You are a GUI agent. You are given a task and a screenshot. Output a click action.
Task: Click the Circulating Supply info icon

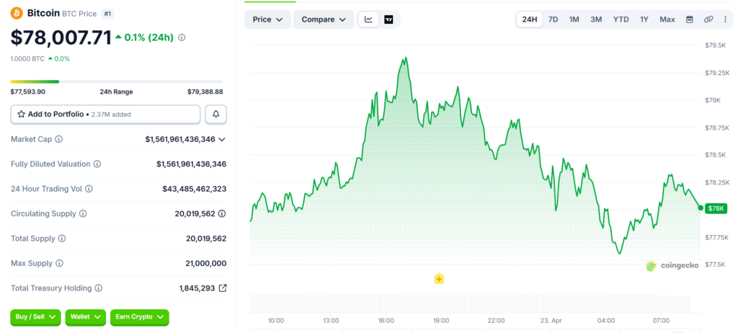pyautogui.click(x=83, y=214)
